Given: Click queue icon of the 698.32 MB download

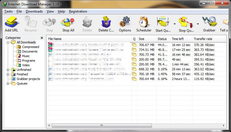Looking at the screenshot, I should (134, 69).
